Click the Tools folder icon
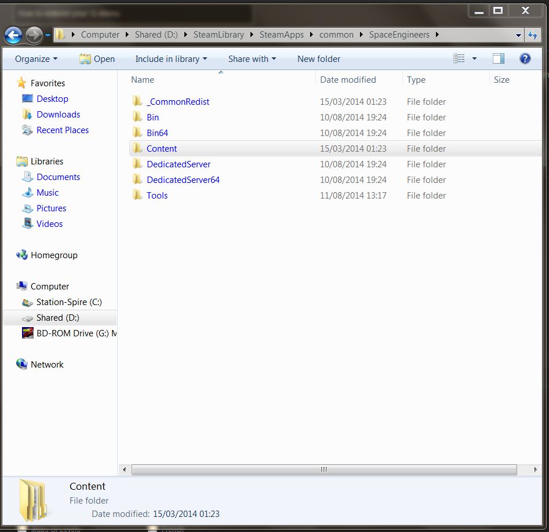Screen dimensions: 549x532 [137, 195]
